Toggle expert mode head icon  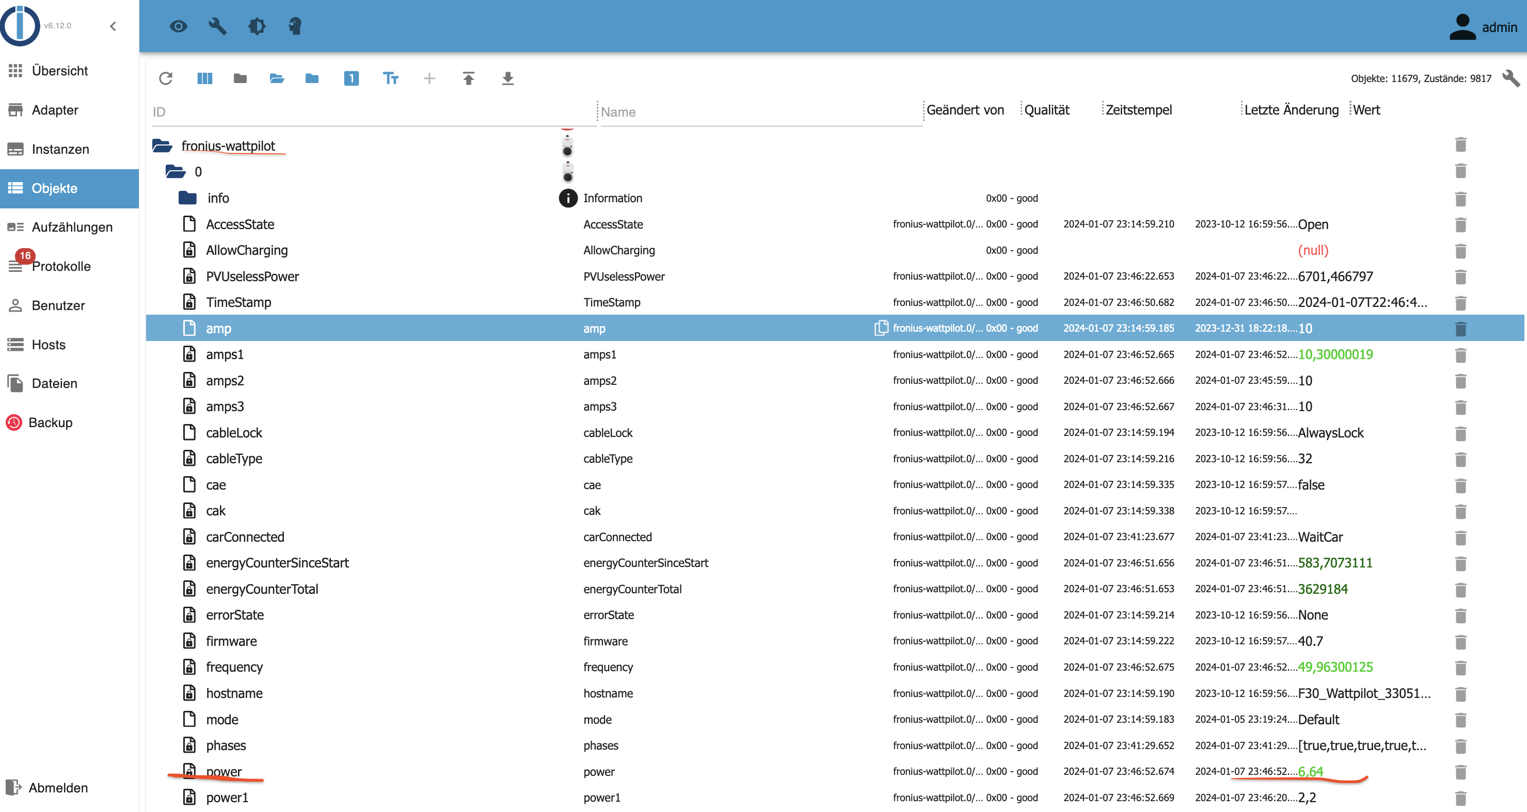[295, 26]
